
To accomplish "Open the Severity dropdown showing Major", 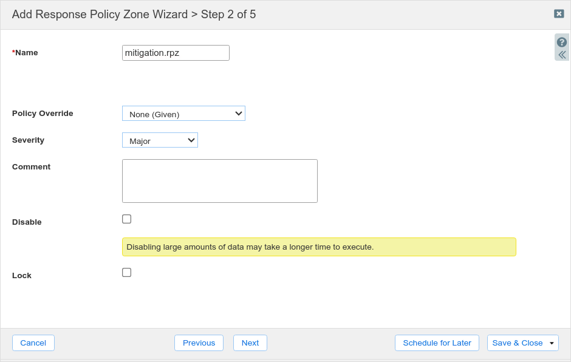I will (x=160, y=140).
